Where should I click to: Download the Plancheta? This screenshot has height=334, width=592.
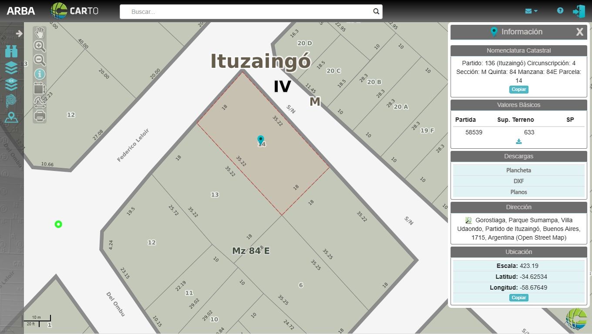518,170
